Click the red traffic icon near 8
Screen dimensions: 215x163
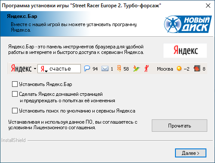tap(197, 68)
